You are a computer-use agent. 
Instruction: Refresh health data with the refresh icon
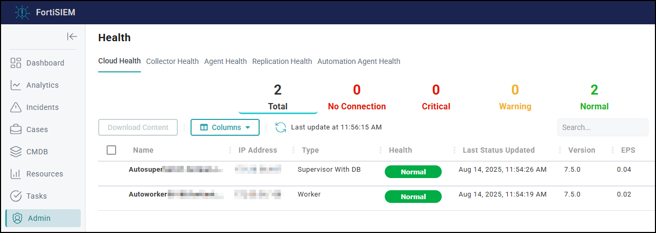(x=281, y=127)
